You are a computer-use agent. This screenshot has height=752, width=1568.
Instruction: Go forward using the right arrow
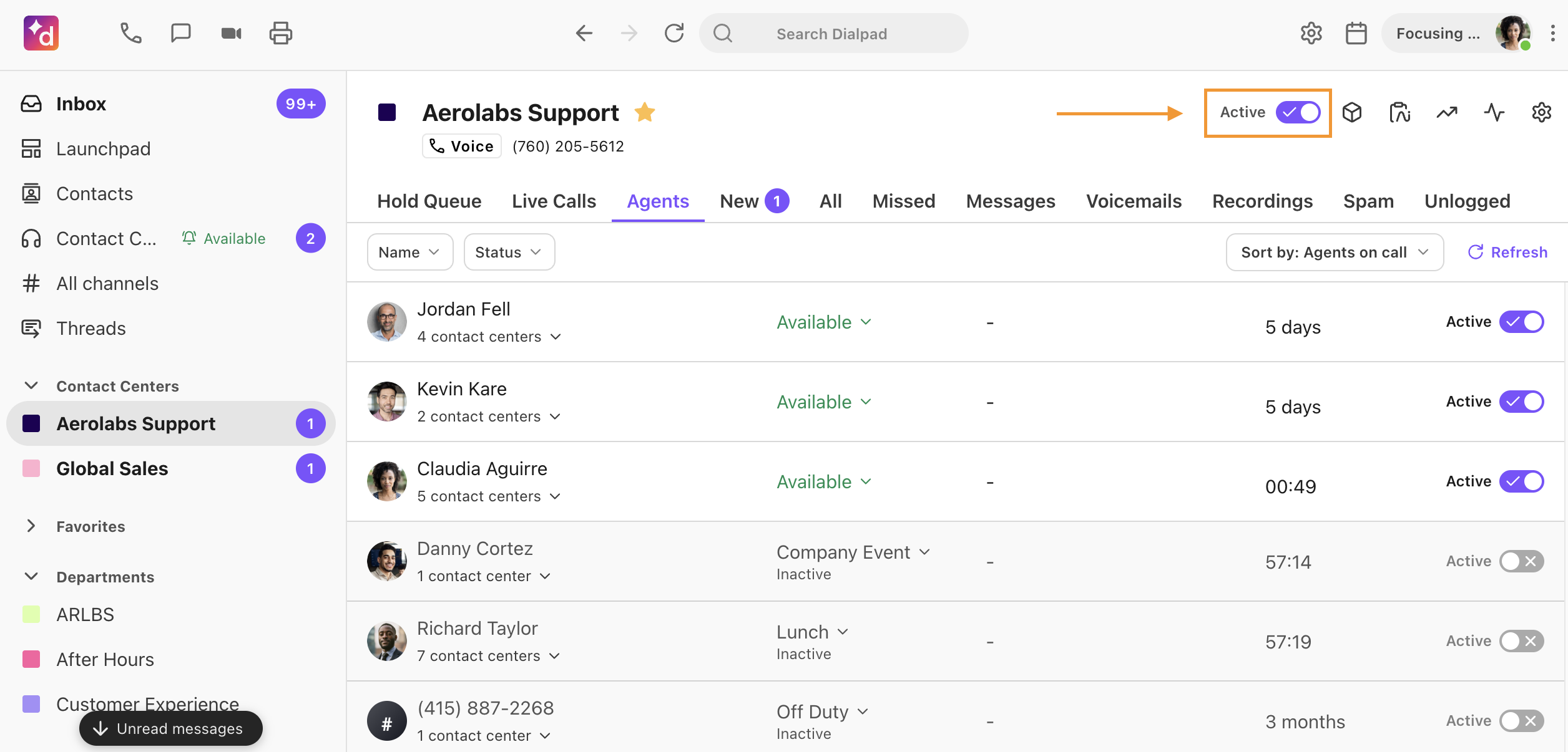tap(629, 33)
